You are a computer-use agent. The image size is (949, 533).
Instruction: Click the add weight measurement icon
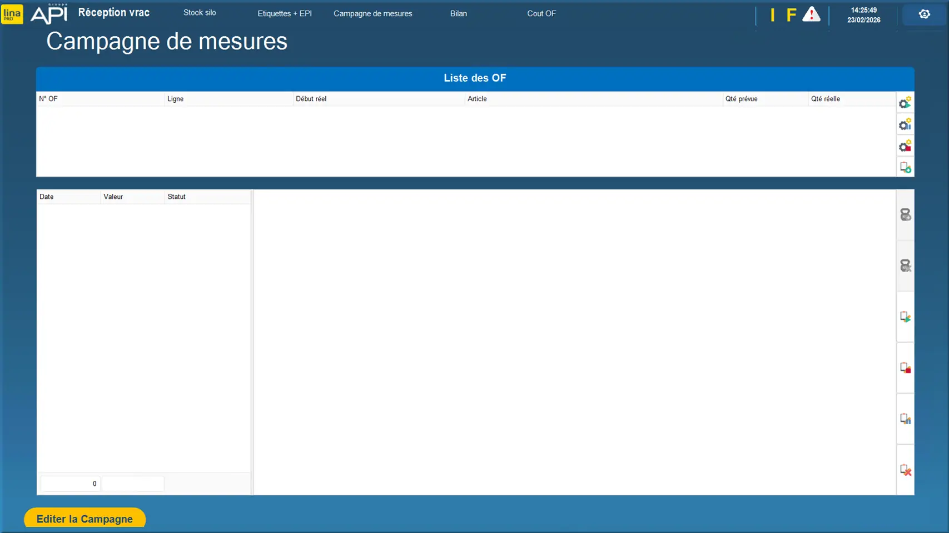(905, 215)
